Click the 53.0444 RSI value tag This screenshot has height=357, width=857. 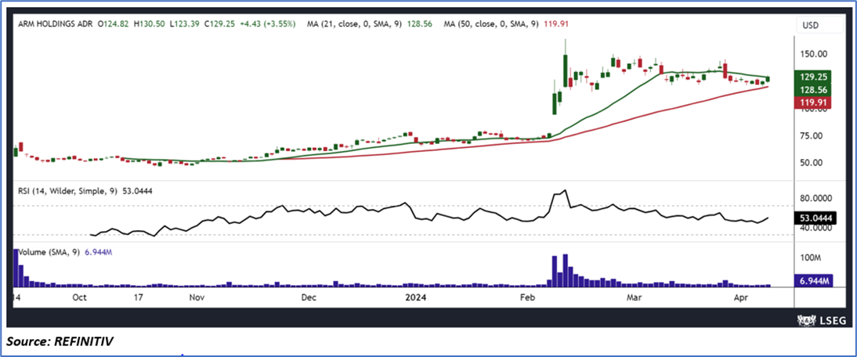coord(815,218)
